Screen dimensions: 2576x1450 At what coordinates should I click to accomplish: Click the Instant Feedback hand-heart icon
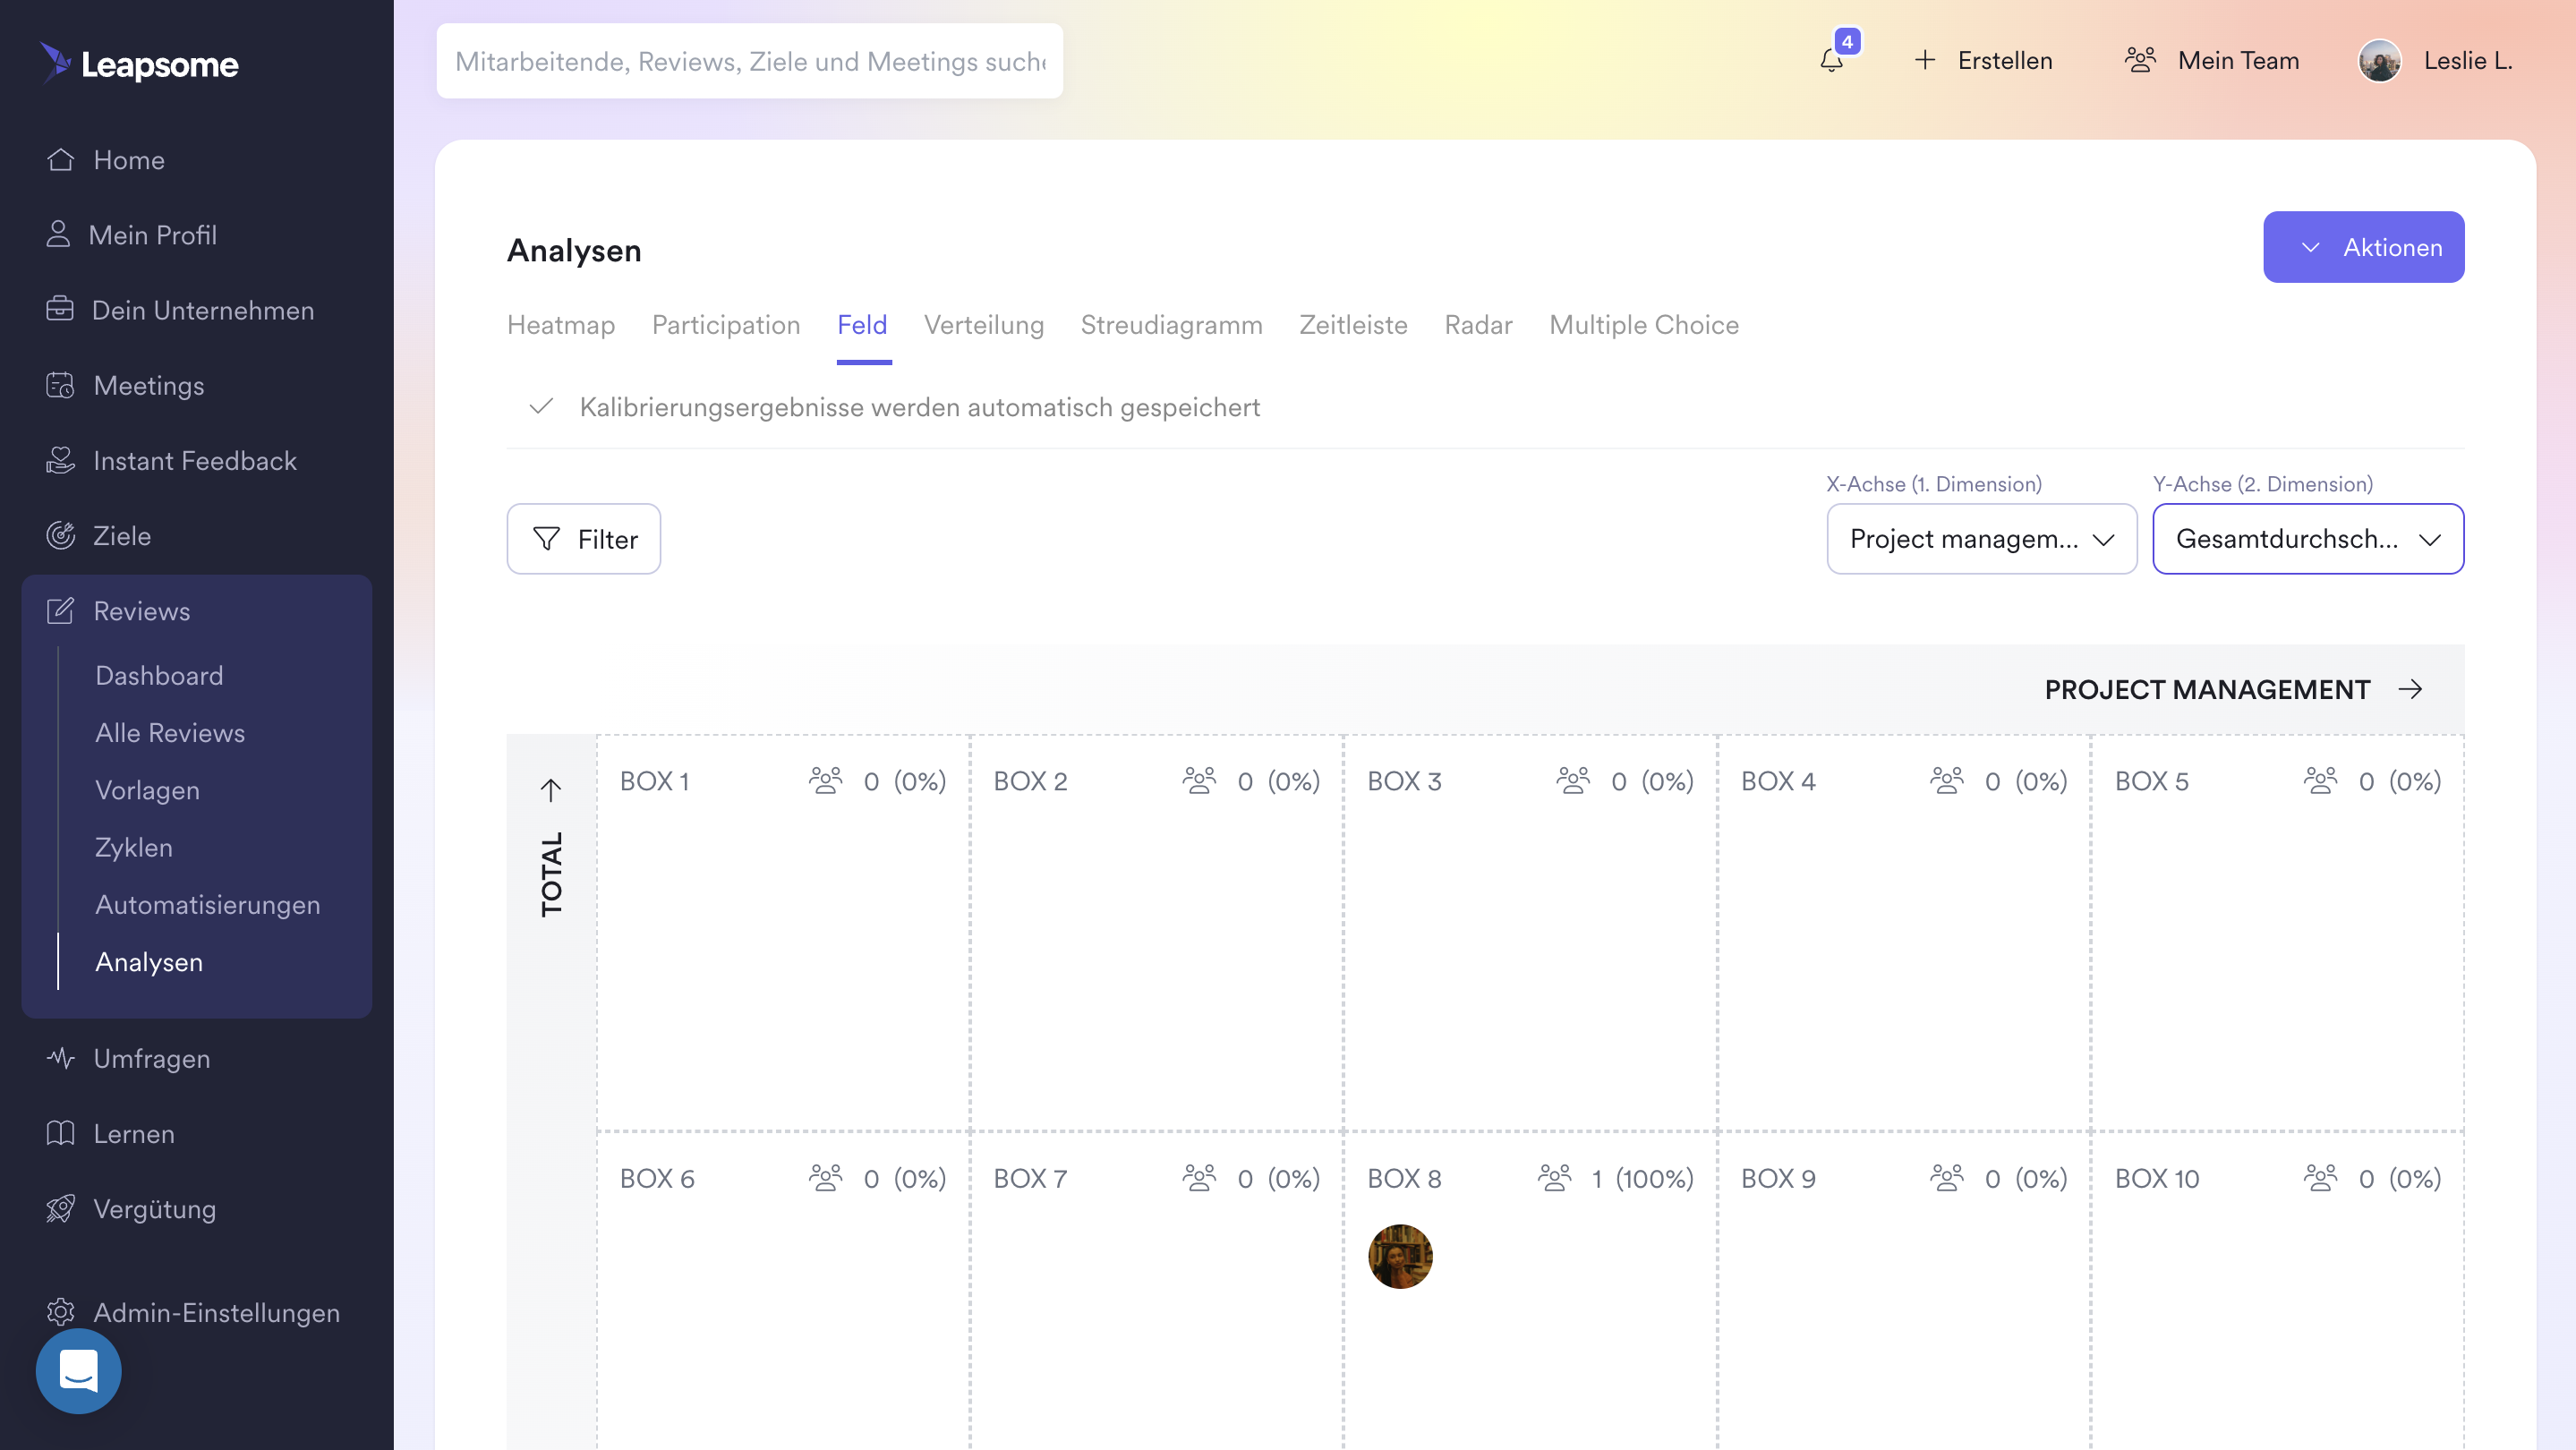(60, 460)
